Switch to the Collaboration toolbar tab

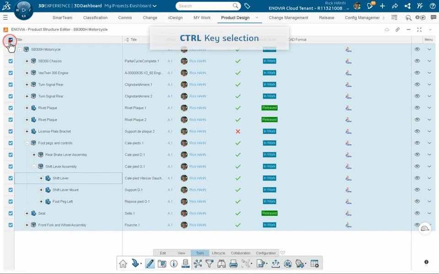241,253
